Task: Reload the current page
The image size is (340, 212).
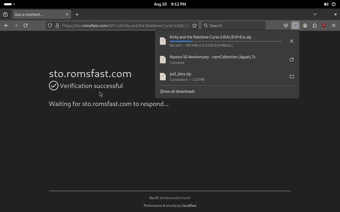Action: 25,25
